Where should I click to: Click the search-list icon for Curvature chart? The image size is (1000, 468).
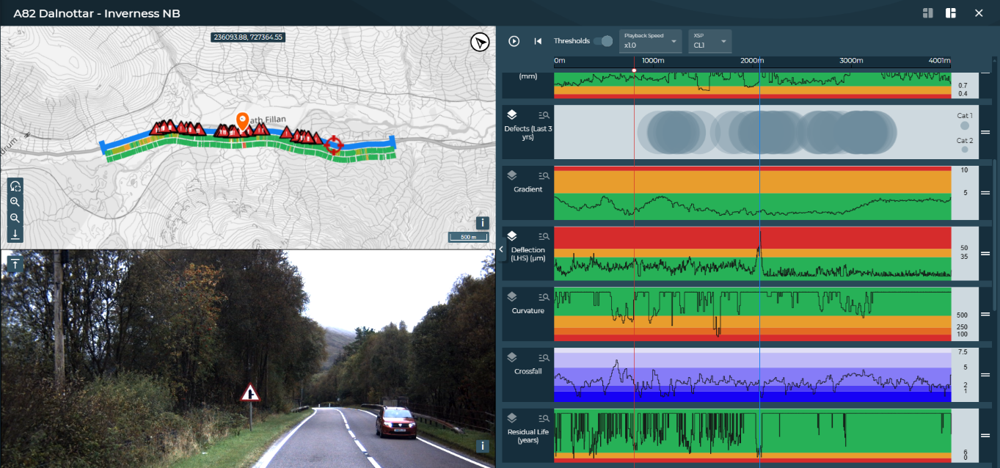544,297
